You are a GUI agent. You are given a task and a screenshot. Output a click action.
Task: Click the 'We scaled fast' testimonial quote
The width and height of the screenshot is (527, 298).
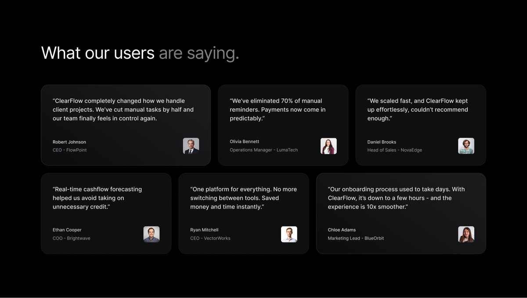418,110
